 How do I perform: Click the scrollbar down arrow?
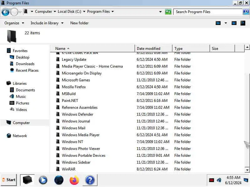[x=247, y=170]
